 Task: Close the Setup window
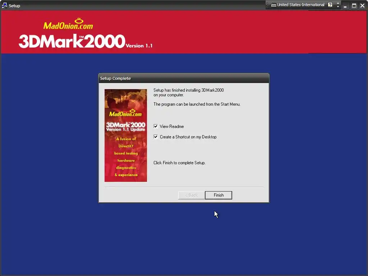point(362,6)
